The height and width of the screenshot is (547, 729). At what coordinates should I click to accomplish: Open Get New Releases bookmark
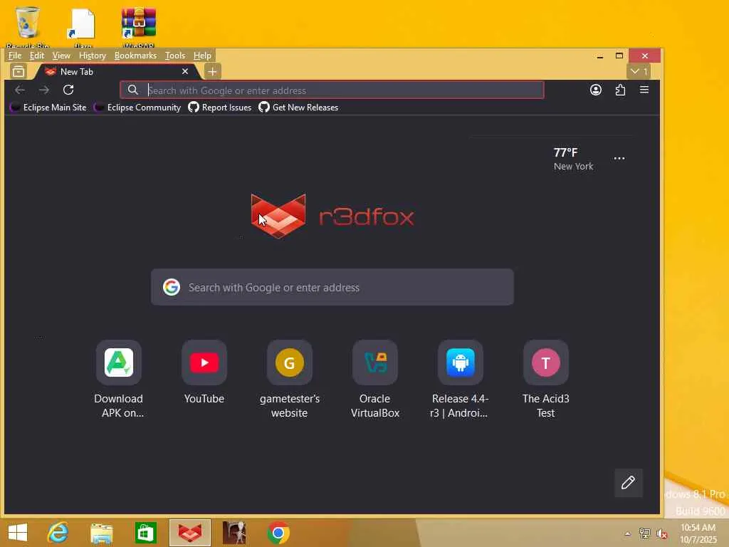click(x=298, y=108)
